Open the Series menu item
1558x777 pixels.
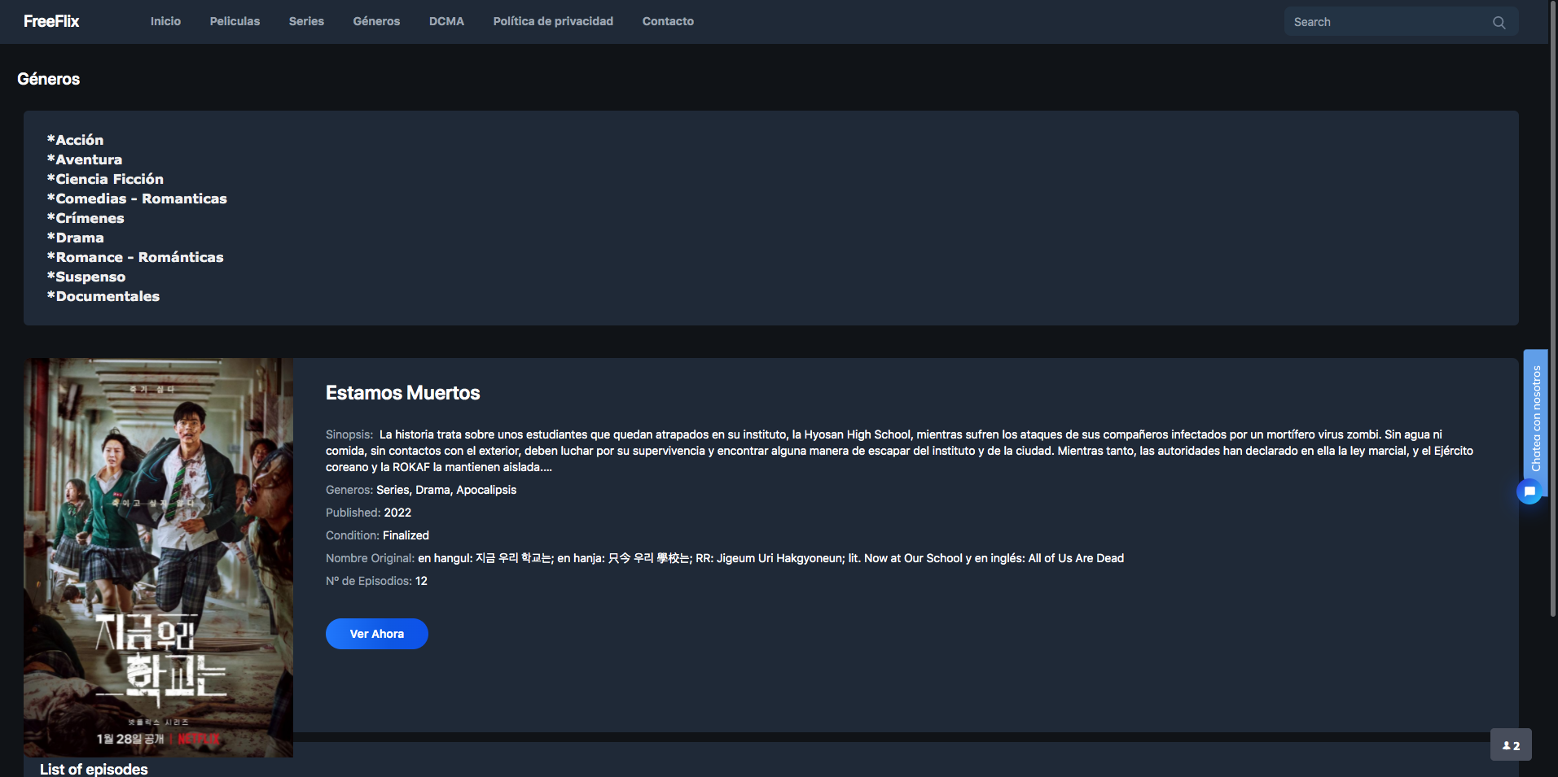click(306, 21)
